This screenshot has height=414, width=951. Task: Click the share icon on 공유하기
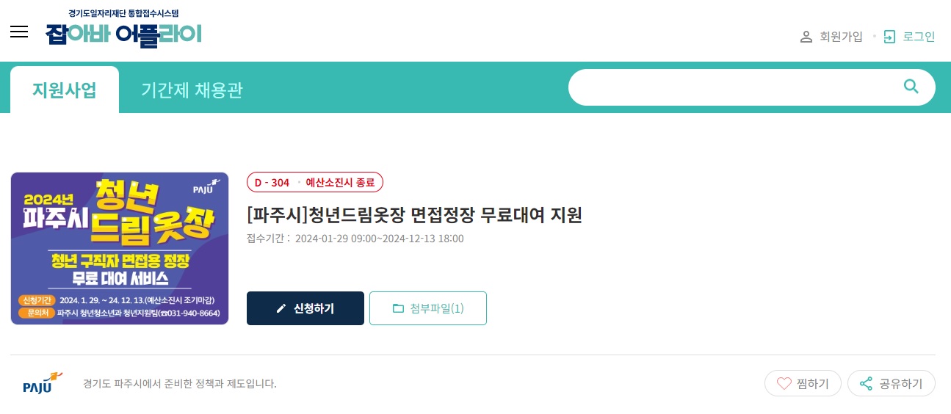point(866,383)
